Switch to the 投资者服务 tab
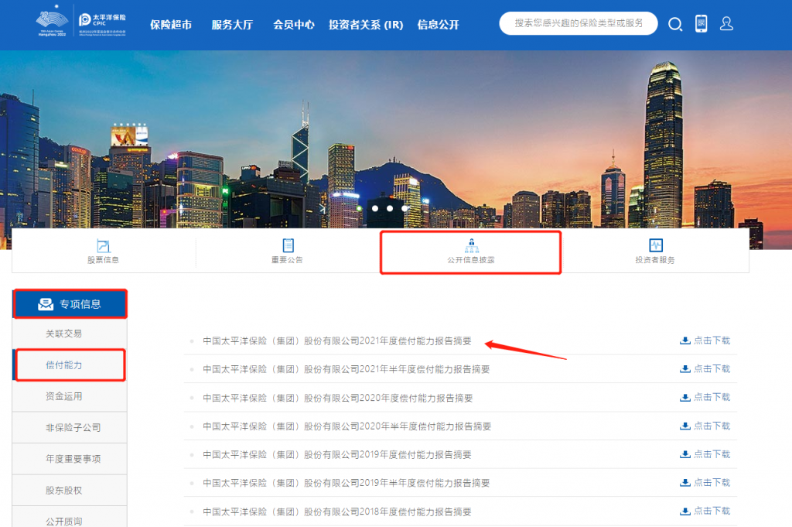This screenshot has width=792, height=527. pos(655,251)
